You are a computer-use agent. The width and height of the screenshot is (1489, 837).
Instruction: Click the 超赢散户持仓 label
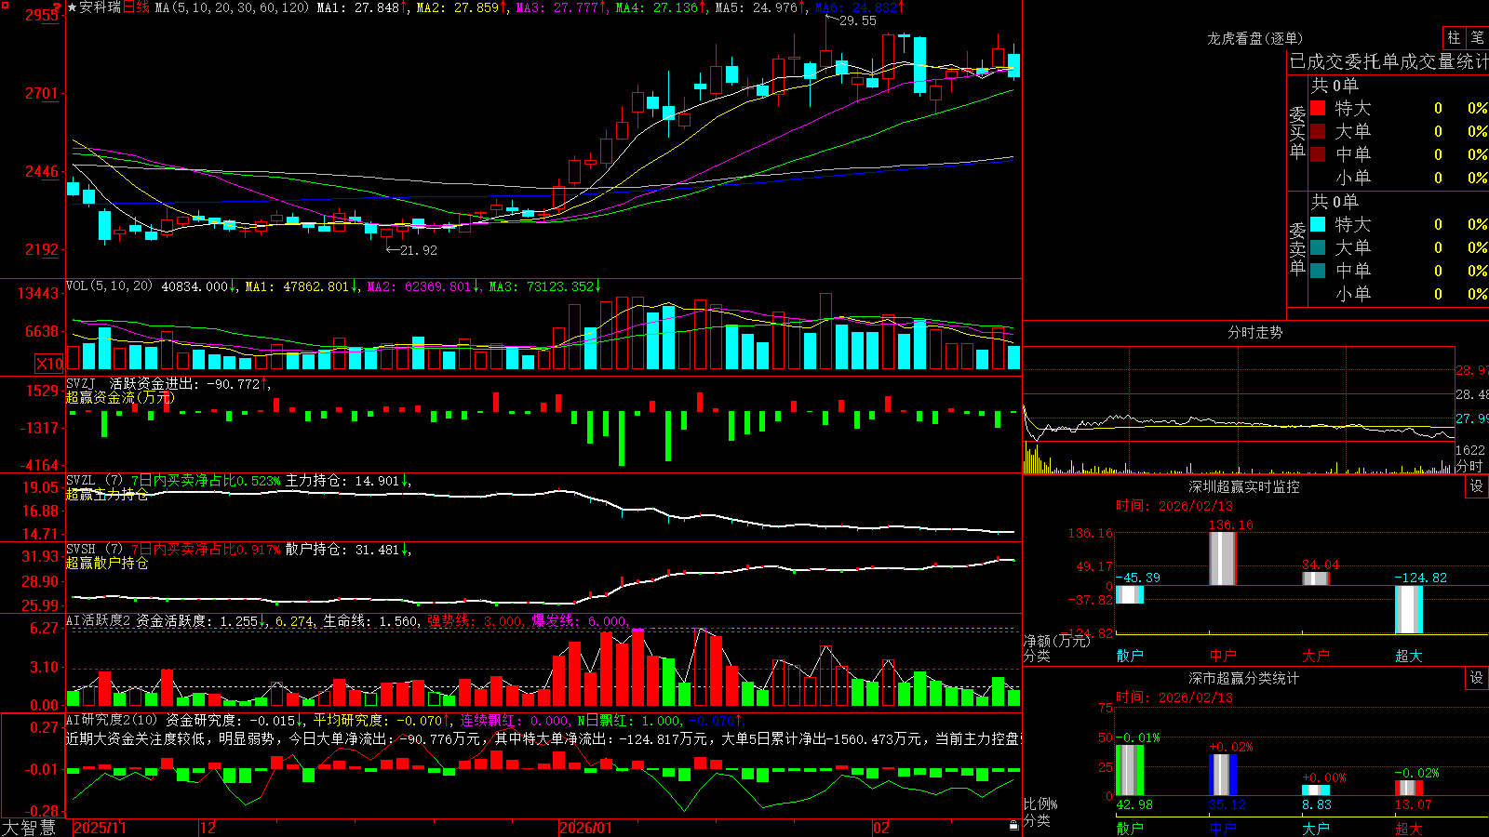point(107,563)
